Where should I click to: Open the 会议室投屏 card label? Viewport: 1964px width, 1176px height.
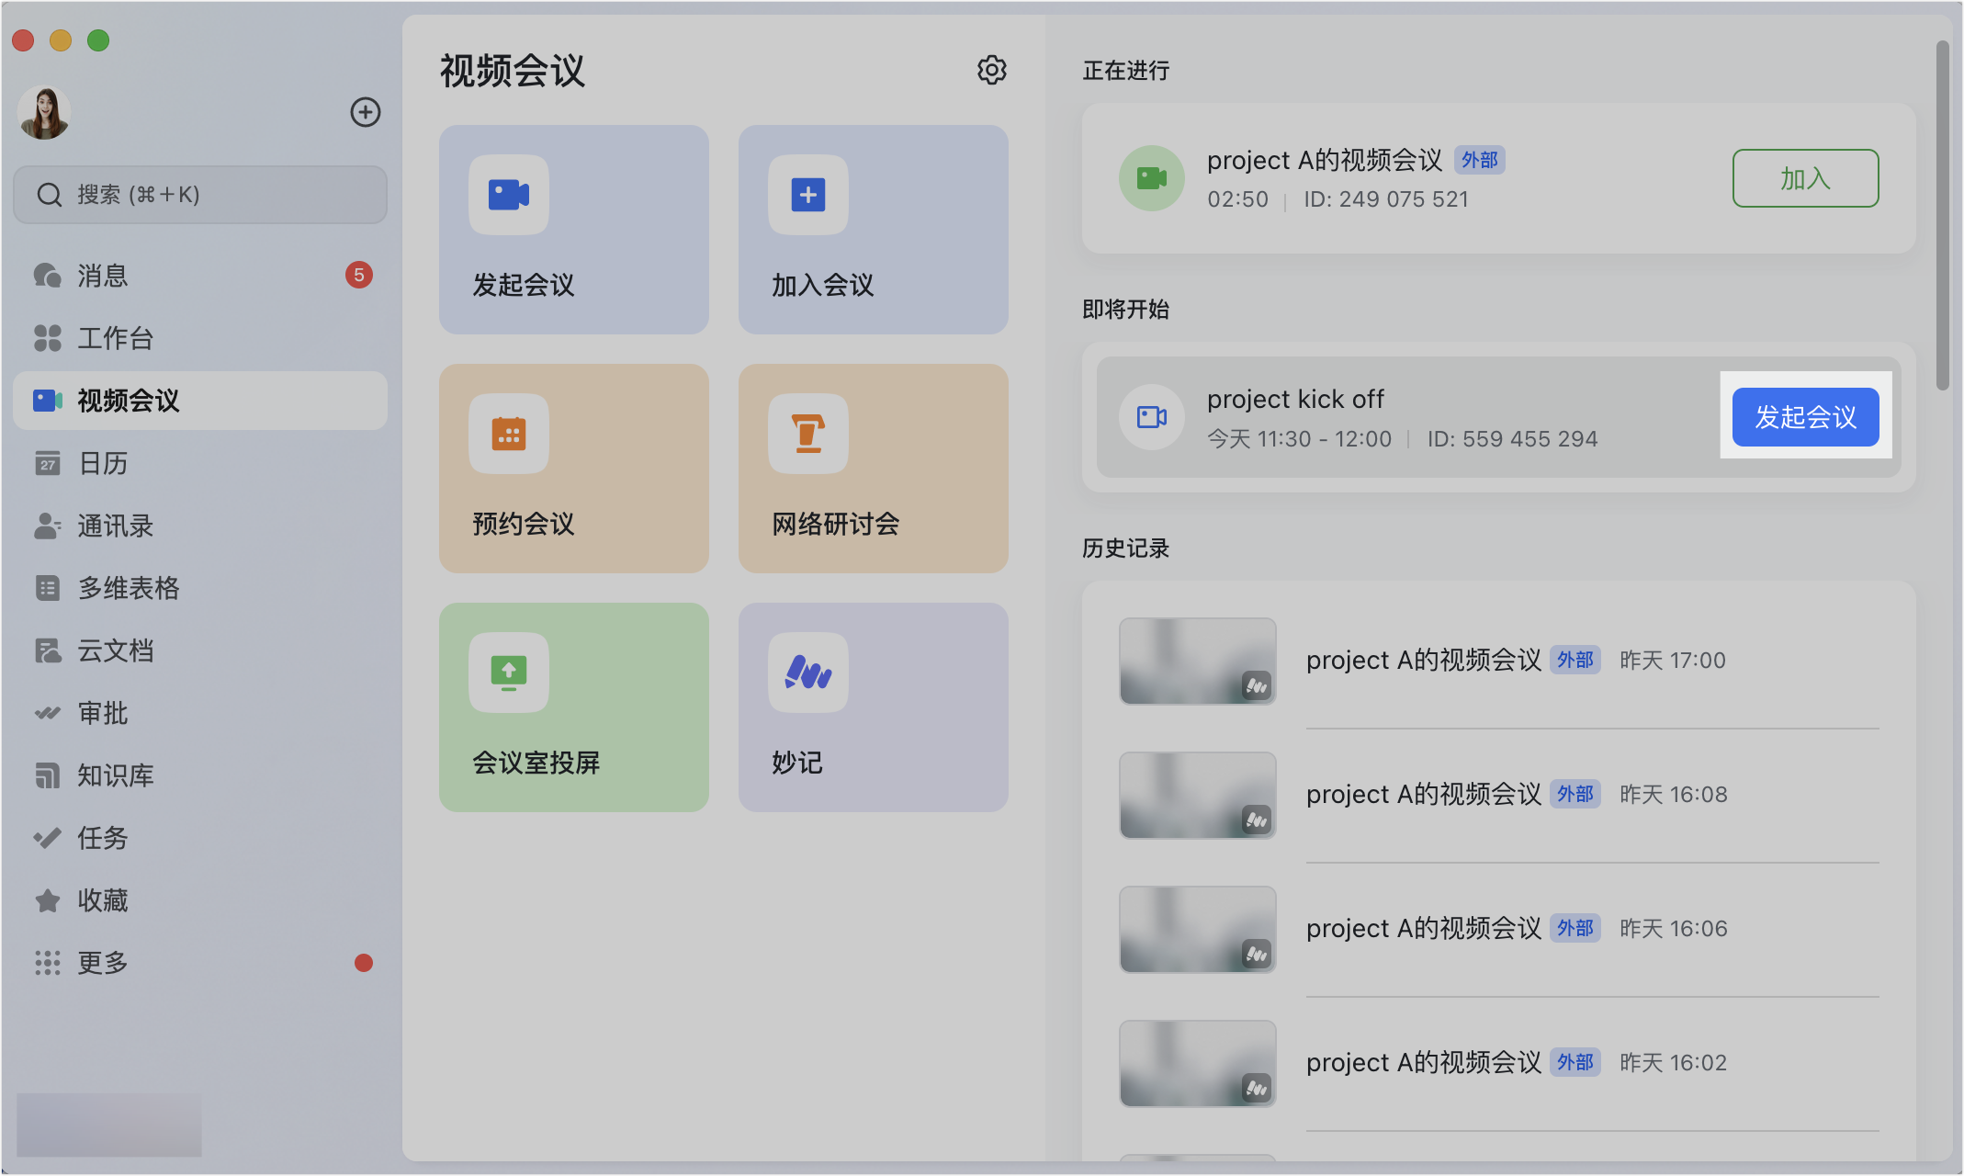(x=536, y=763)
